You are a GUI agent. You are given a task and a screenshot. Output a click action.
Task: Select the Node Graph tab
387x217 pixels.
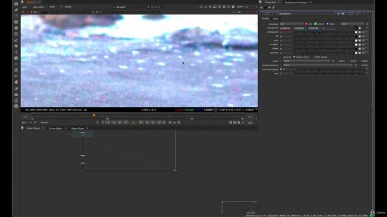(x=33, y=128)
